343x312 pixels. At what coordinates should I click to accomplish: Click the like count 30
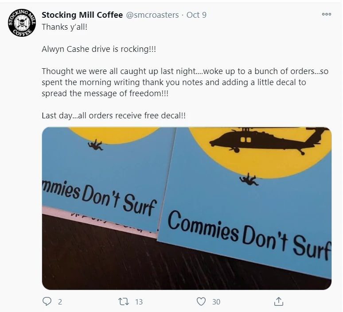click(x=216, y=302)
